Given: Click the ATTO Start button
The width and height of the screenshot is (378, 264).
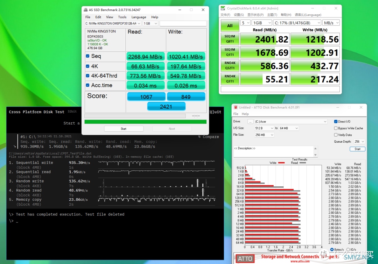Looking at the screenshot, I should [x=357, y=149].
